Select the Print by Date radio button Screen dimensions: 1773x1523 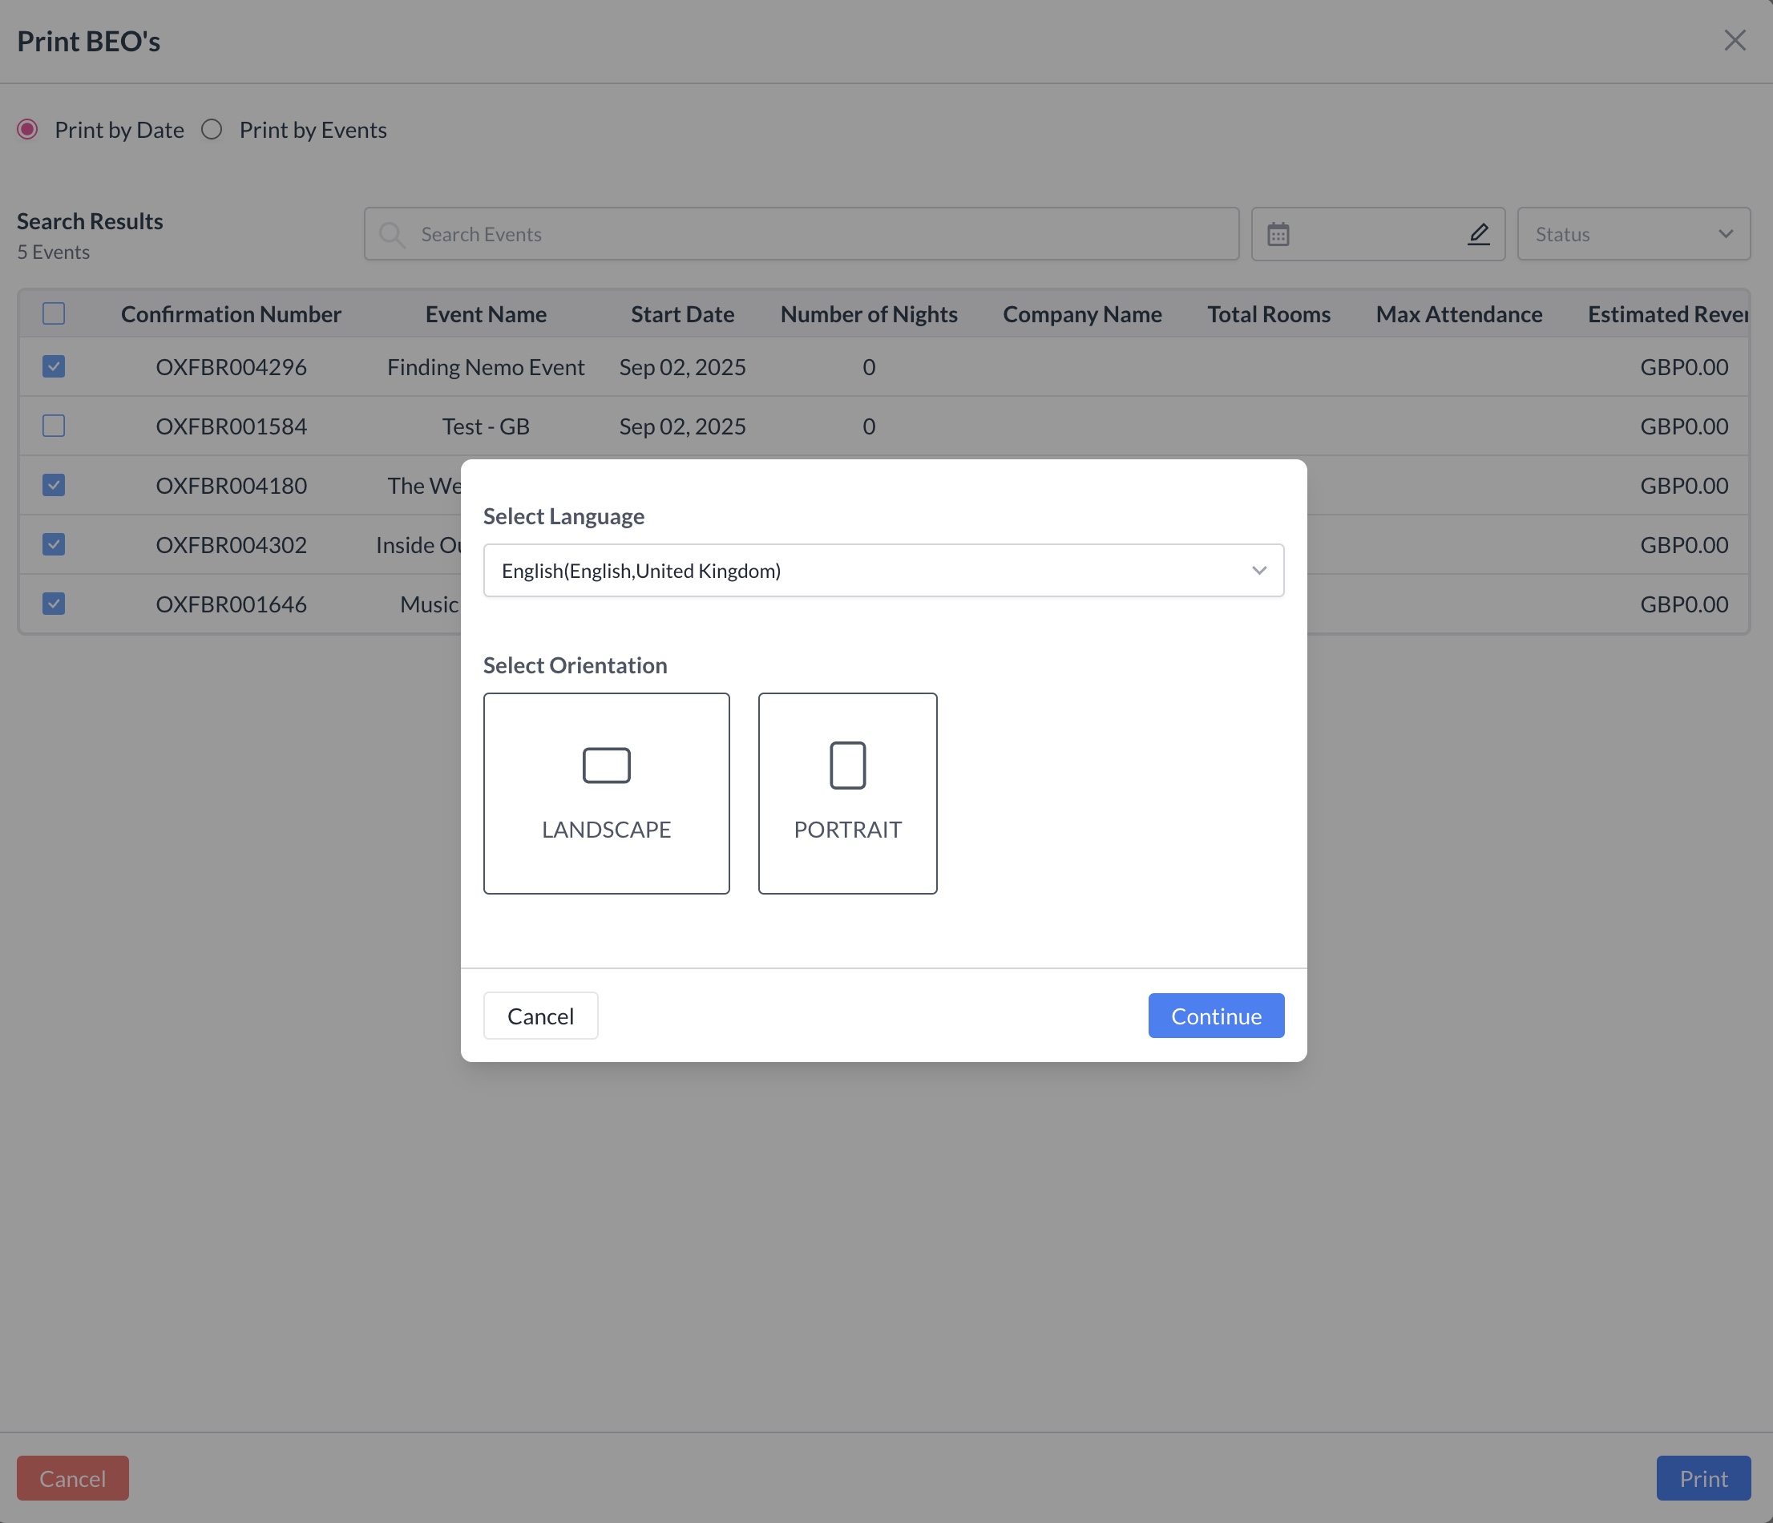coord(27,129)
